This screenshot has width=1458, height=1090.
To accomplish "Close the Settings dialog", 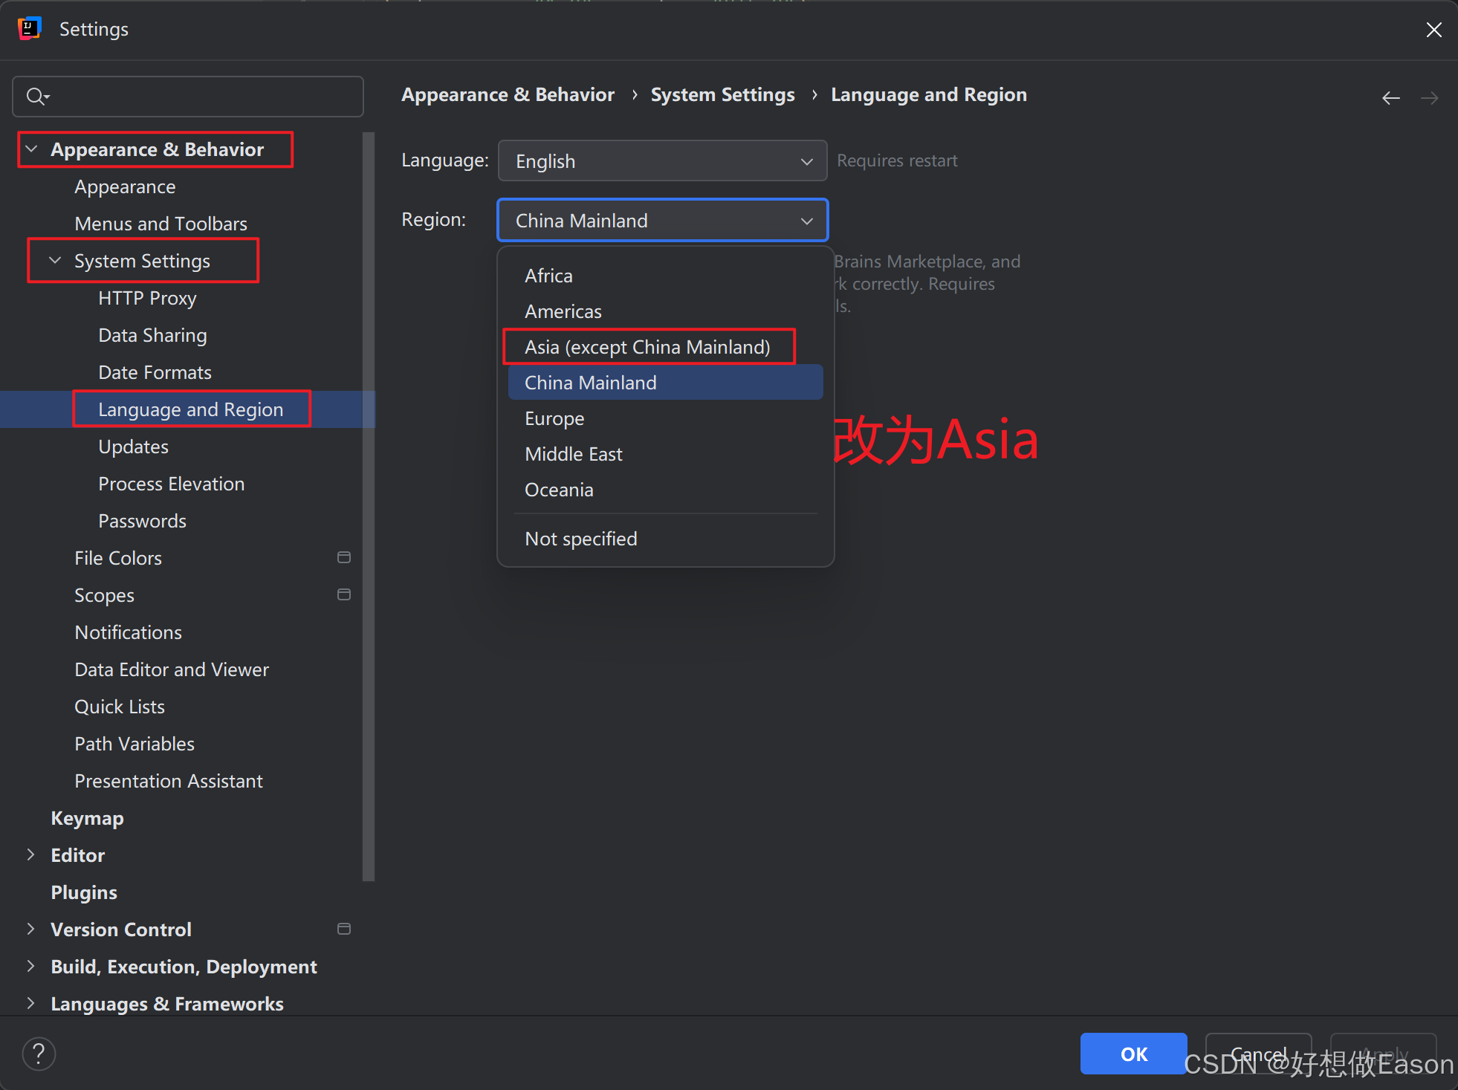I will [1433, 30].
